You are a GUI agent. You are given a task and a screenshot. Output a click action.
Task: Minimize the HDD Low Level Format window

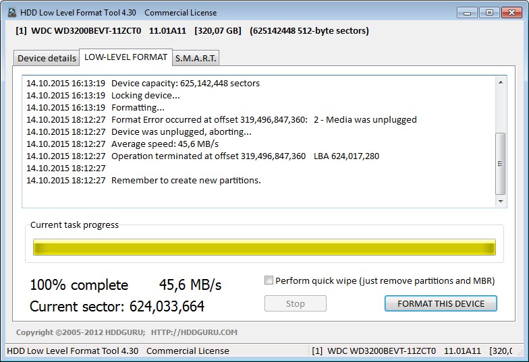tap(467, 13)
